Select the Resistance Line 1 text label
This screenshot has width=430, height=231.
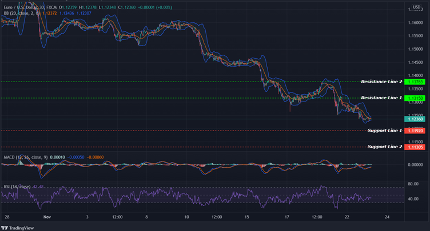[381, 98]
